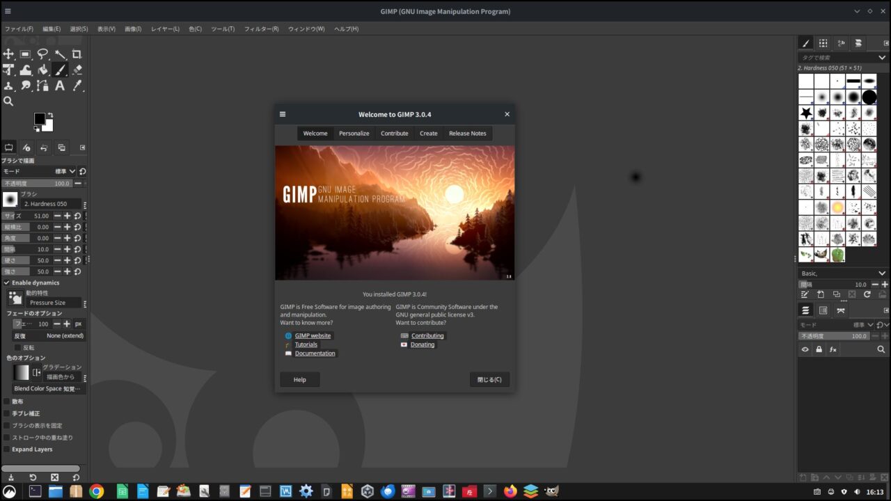Pick the Bucket Fill tool
This screenshot has height=501, width=891.
[x=42, y=70]
